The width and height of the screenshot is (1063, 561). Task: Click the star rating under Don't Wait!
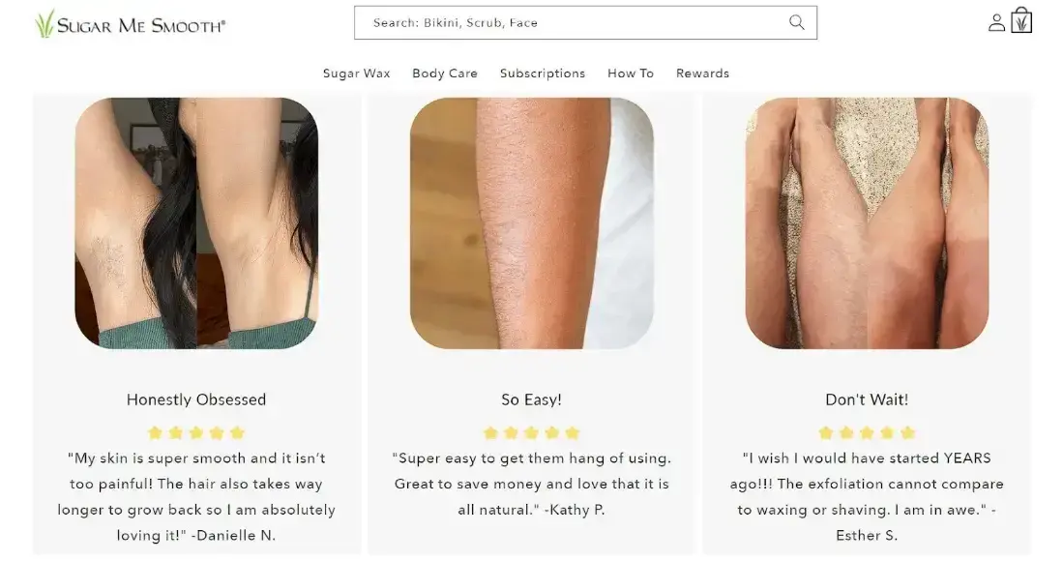tap(866, 432)
